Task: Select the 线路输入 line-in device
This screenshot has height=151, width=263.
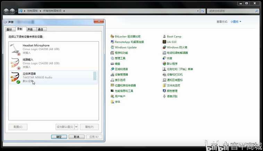Action: [53, 63]
